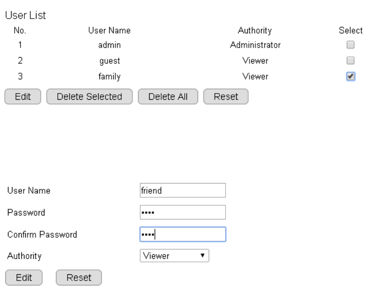Open the Authority dropdown set to Viewer
Viewport: 369px width, 289px height.
tap(174, 256)
